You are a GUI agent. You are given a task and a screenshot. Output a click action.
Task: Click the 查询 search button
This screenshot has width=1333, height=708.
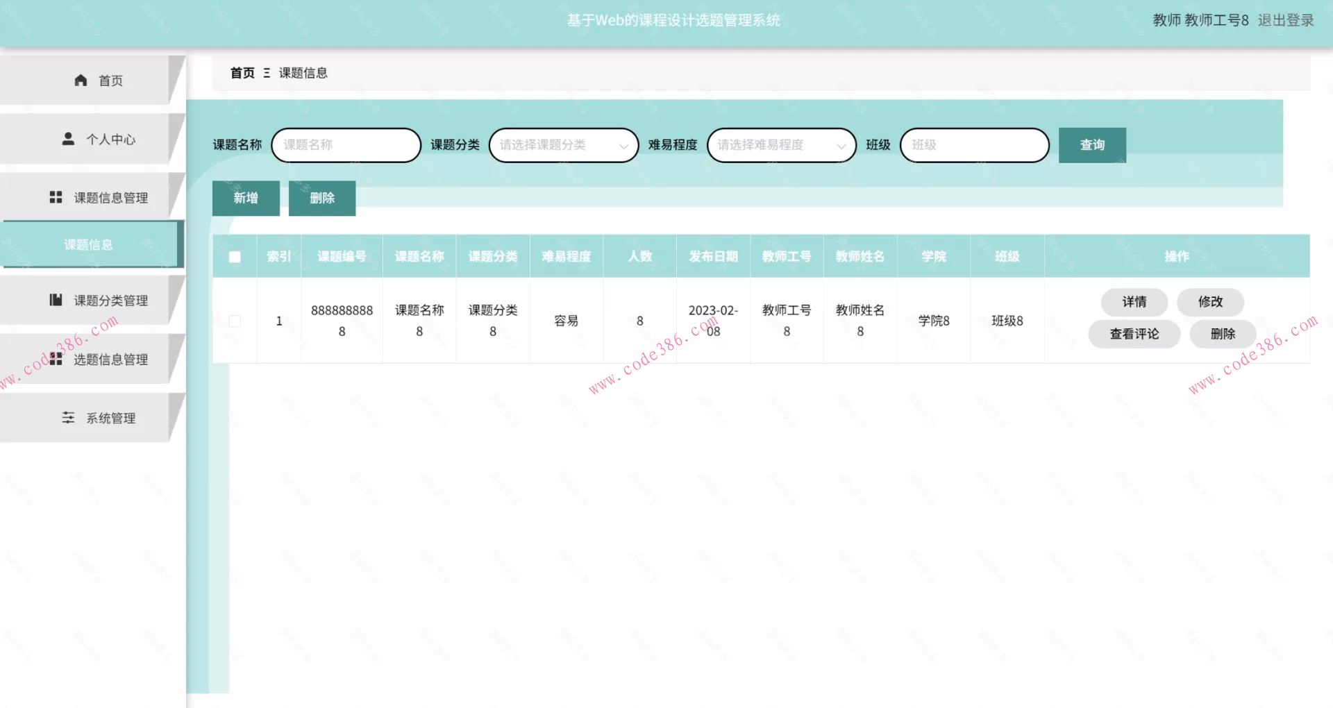pos(1091,145)
